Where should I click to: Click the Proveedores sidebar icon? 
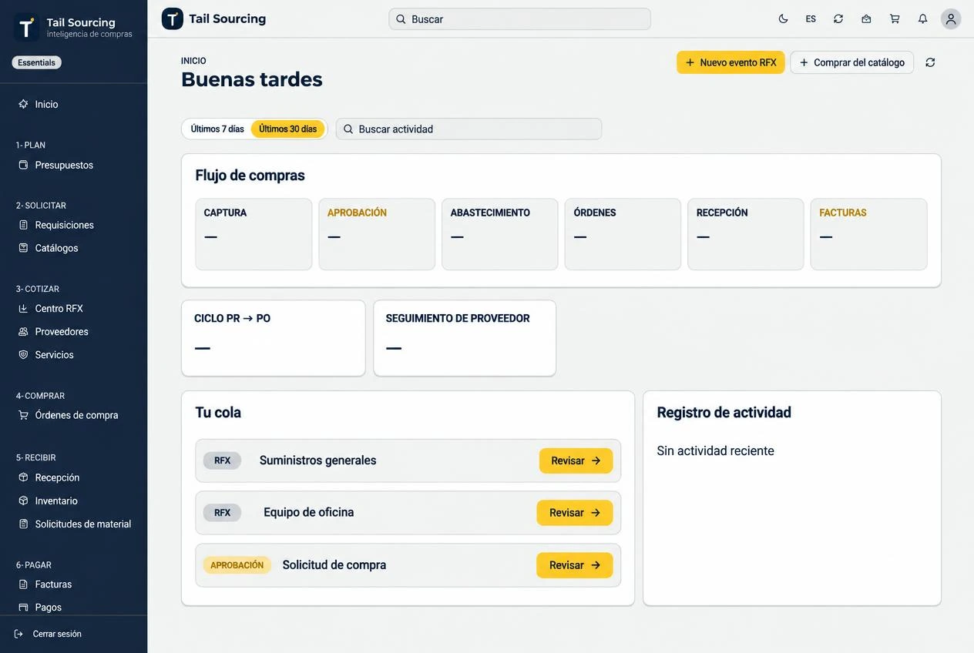(x=23, y=332)
